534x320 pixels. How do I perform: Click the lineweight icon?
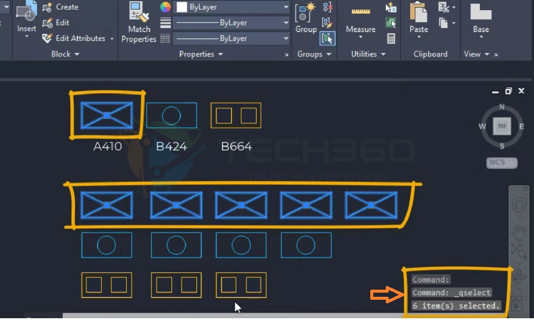[x=165, y=23]
